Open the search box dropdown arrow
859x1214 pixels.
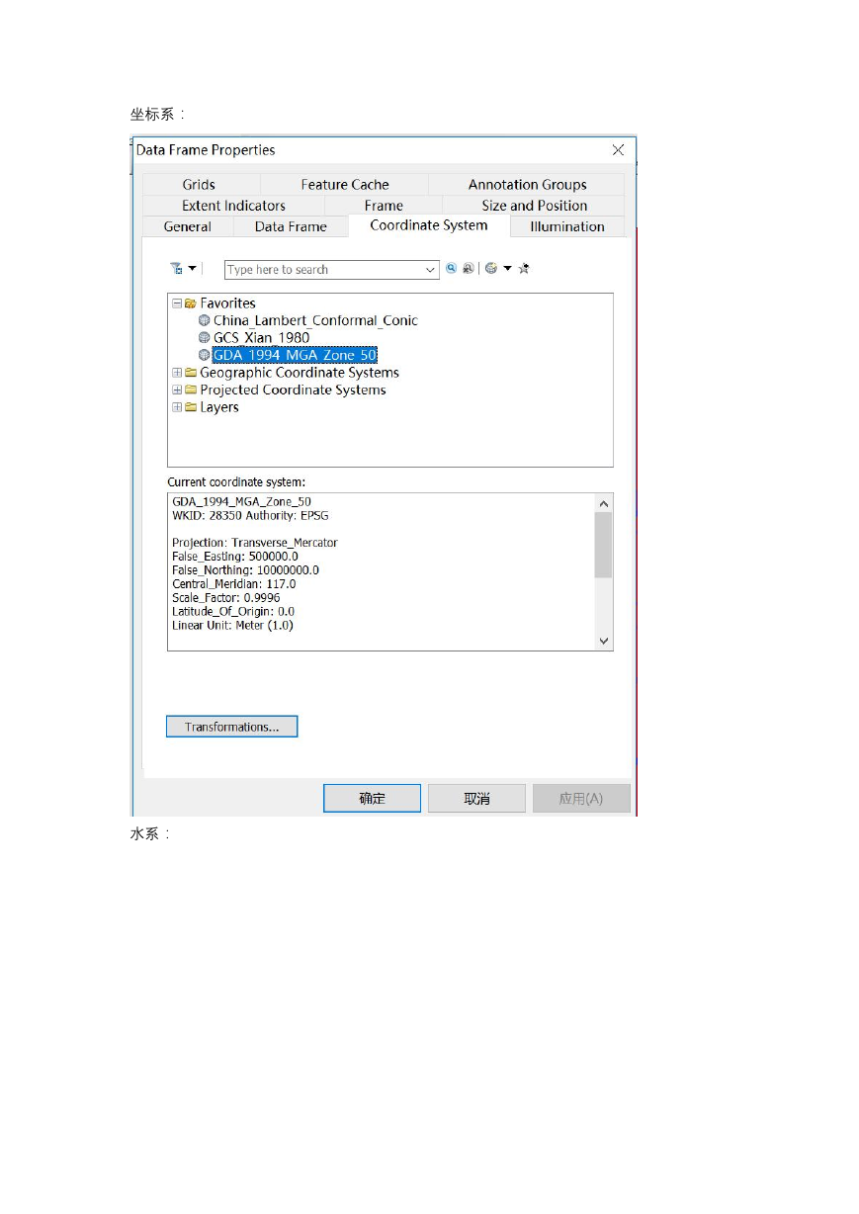click(x=431, y=270)
